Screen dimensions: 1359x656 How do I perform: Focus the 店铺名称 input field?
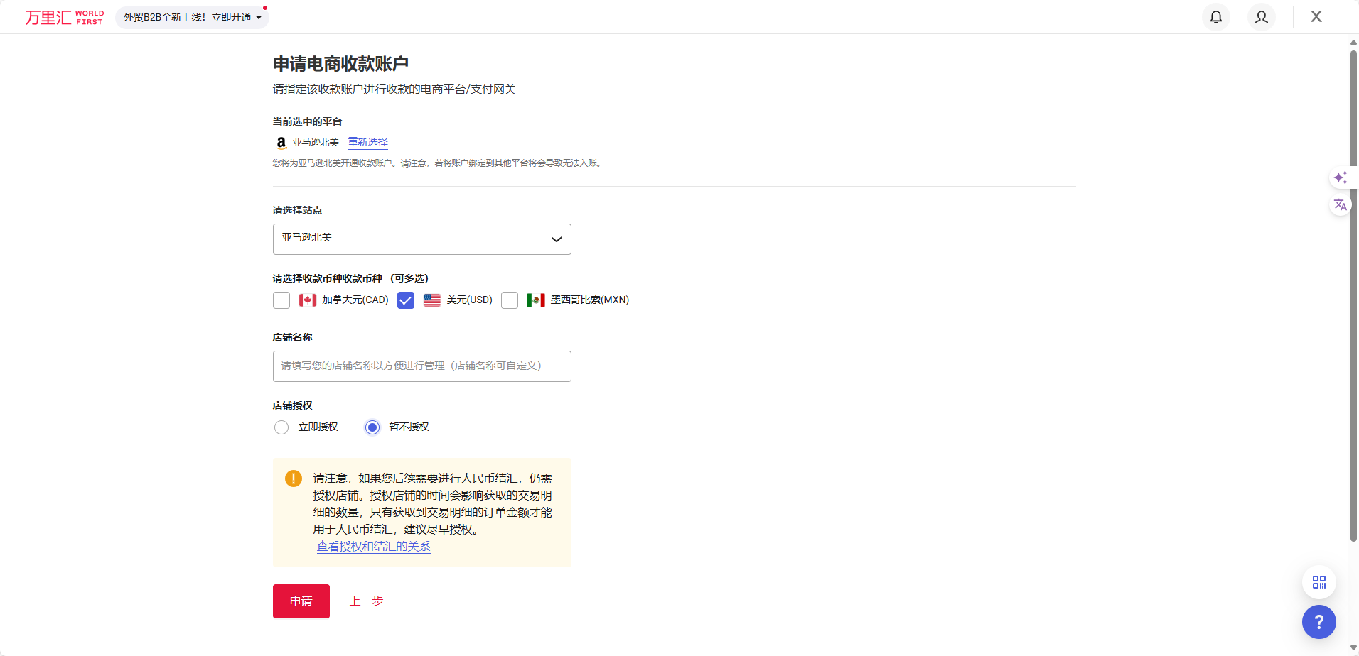422,366
